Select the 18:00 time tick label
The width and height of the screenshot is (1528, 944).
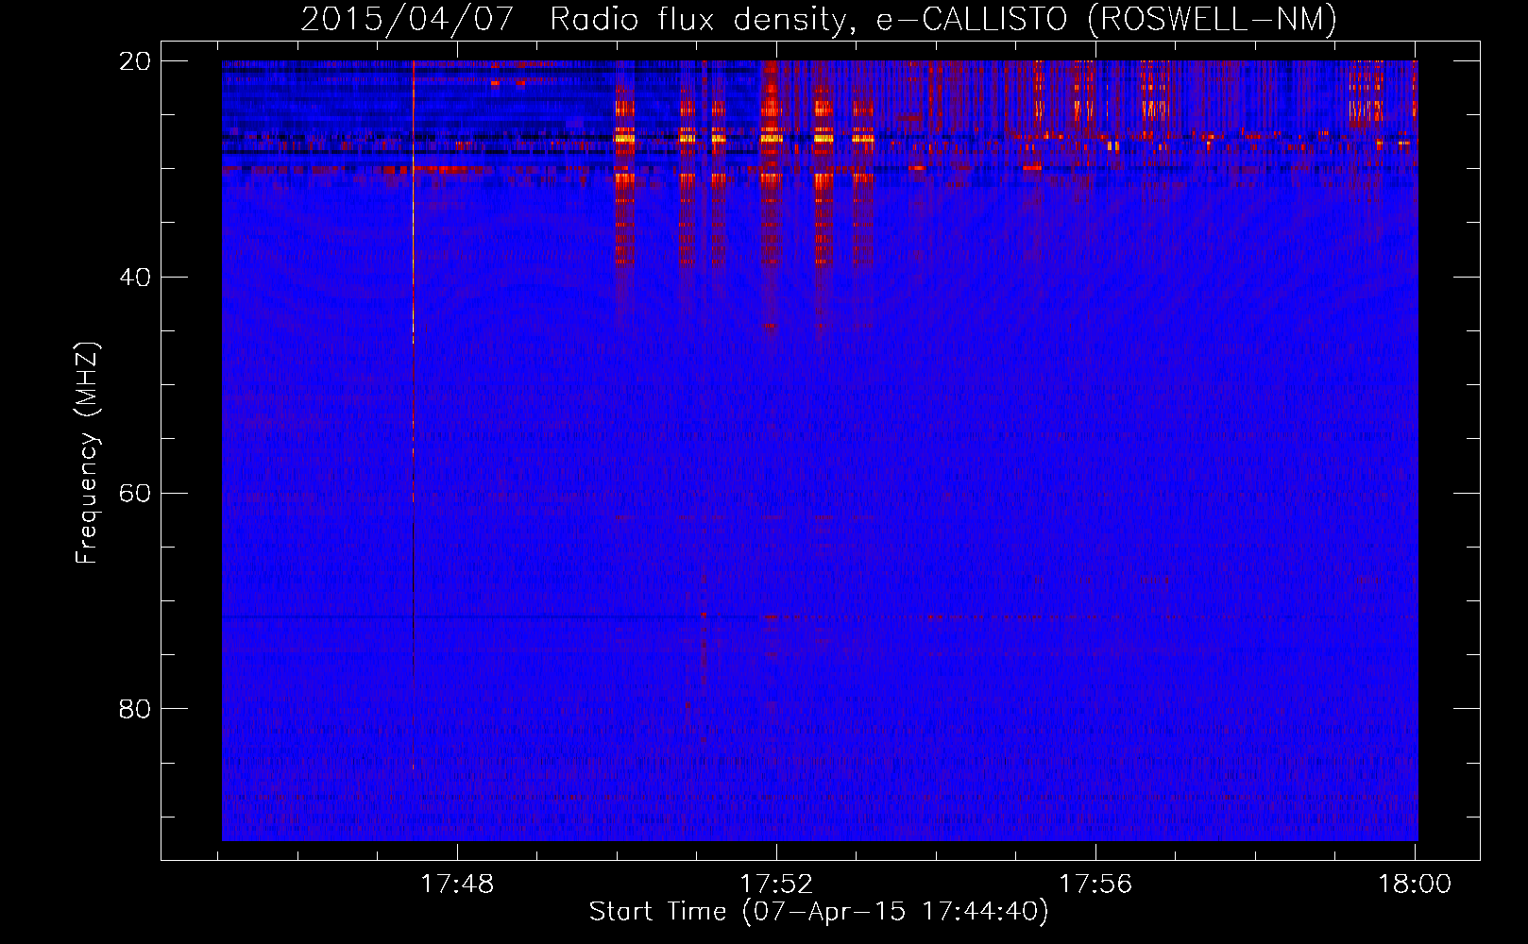pos(1415,885)
